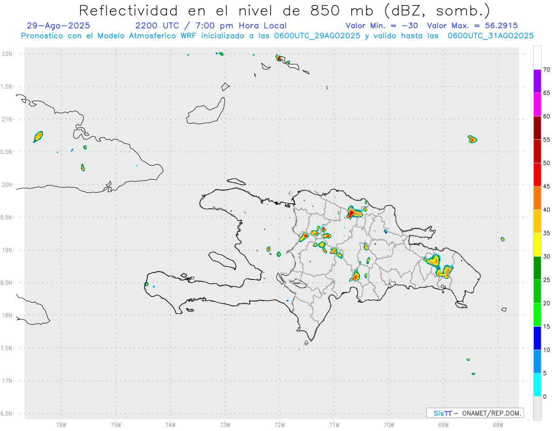The width and height of the screenshot is (559, 431).
Task: Pick the blue 10–15 dBZ colorbar segment
Action: (x=537, y=338)
